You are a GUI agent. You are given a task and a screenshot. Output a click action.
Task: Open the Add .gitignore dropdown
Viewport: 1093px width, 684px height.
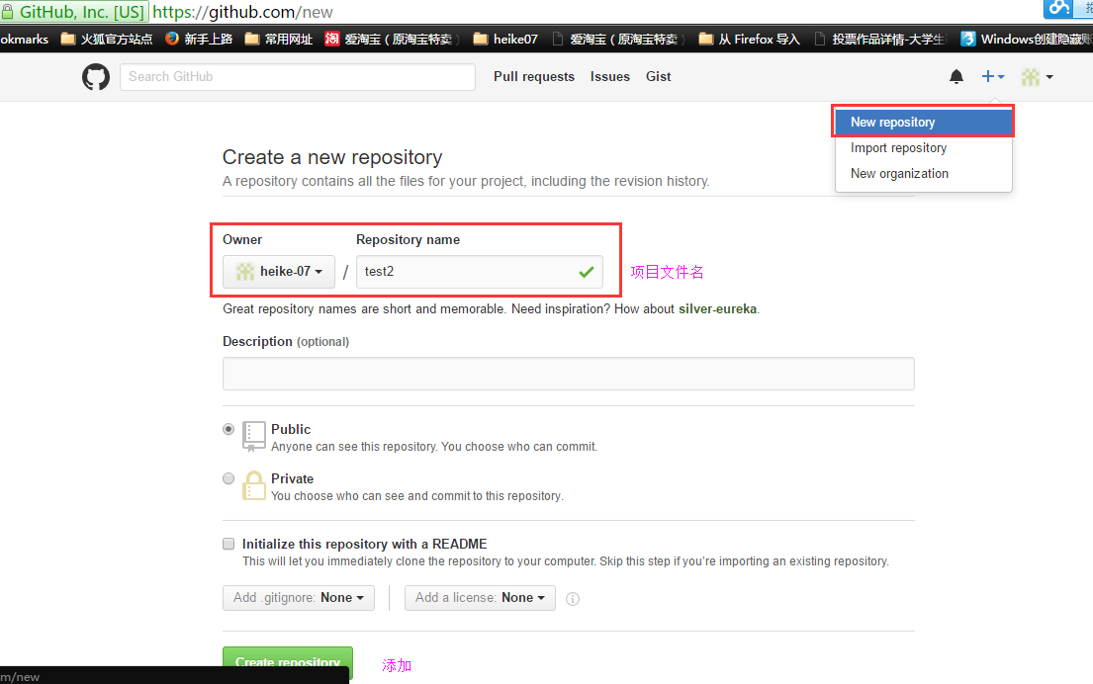[299, 598]
